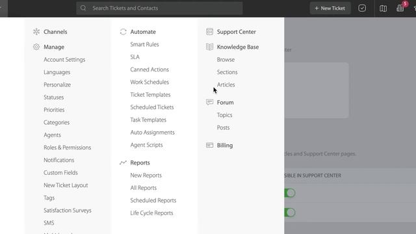Open the Personalize page

(x=57, y=85)
